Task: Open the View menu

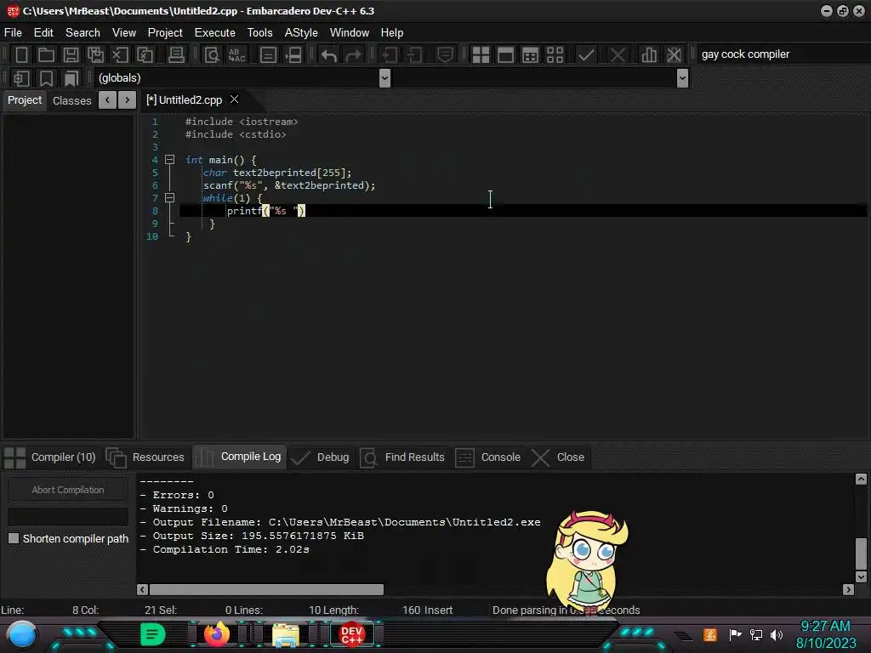Action: [x=124, y=33]
